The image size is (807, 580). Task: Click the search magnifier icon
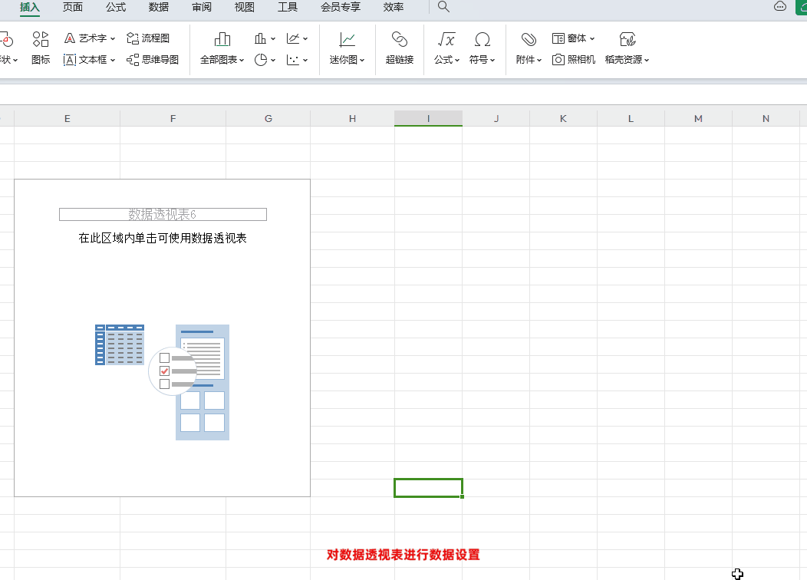pos(443,7)
